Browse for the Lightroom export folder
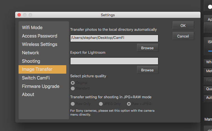Viewport: 212px width, 131px height. pos(147,70)
